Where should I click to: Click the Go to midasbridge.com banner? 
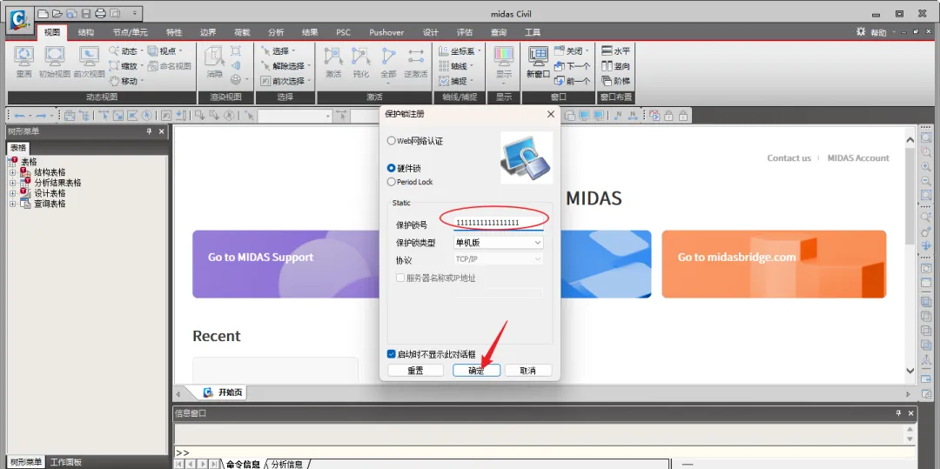tap(774, 265)
